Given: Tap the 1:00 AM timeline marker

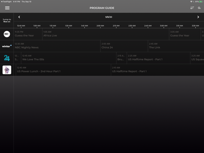Looking at the screenshot, I should pyautogui.click(x=37, y=26).
